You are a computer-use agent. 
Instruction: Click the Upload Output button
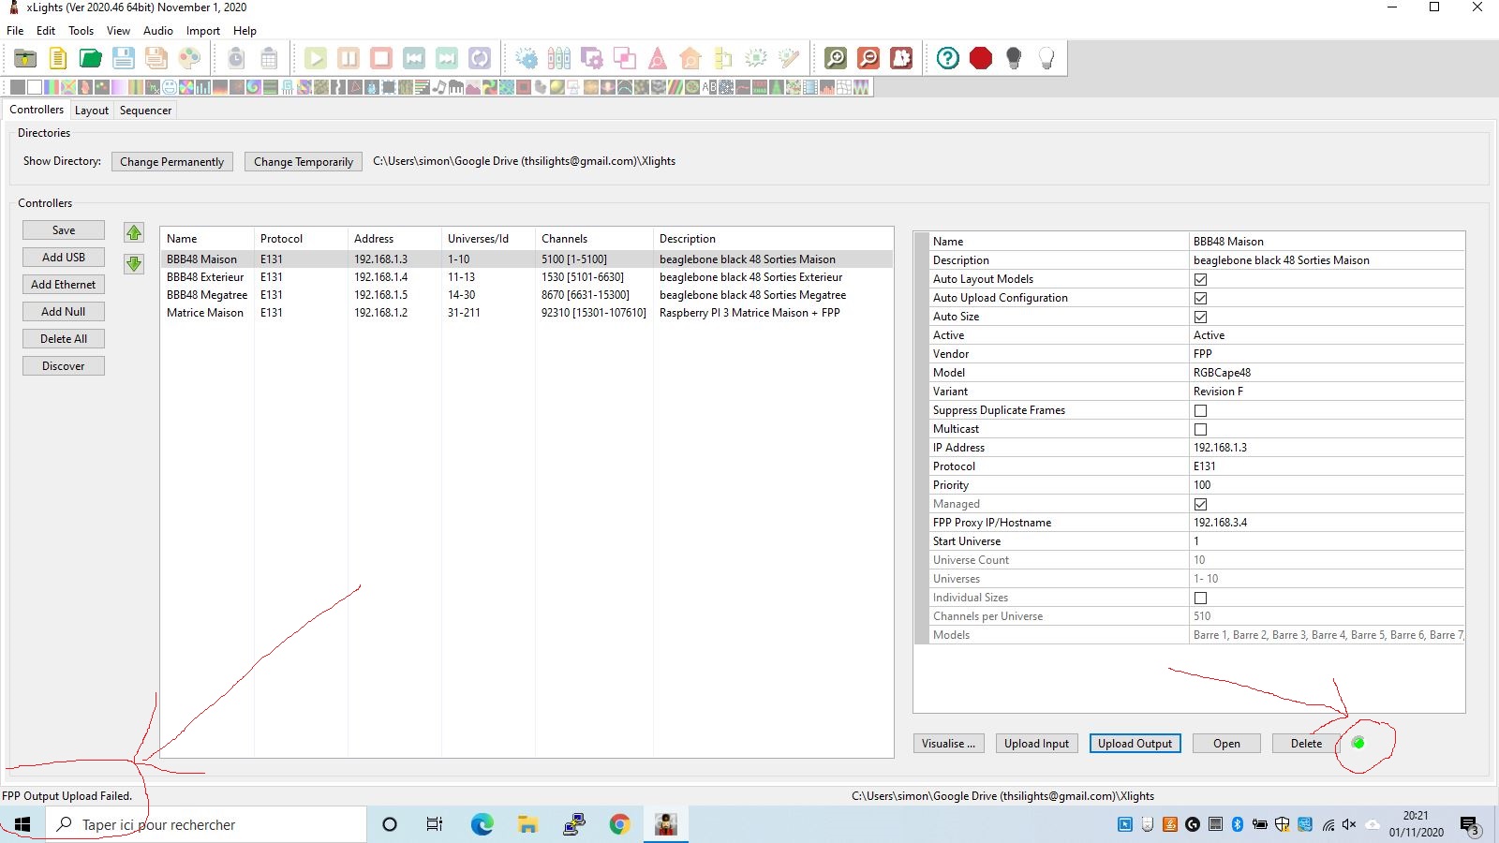point(1135,743)
